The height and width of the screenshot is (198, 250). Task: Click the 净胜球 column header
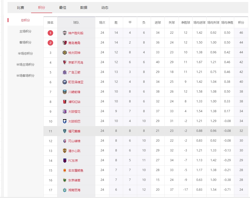(x=186, y=23)
